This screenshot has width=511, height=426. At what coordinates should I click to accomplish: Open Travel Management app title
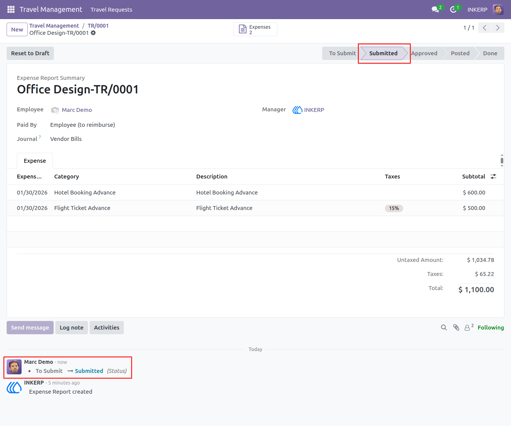51,9
